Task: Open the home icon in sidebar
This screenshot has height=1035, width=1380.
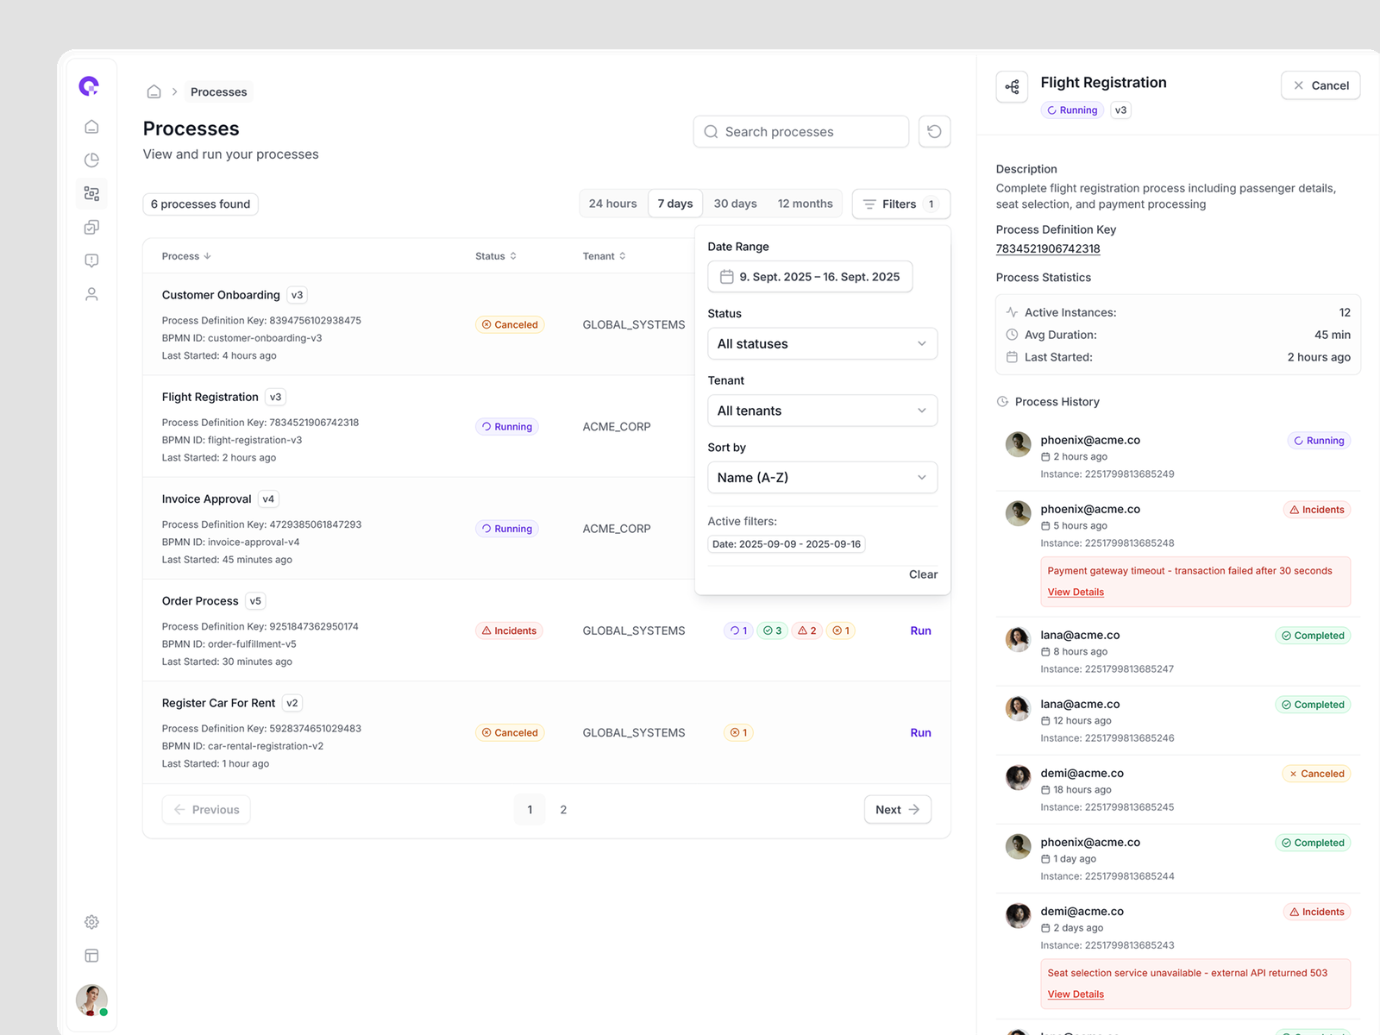Action: pyautogui.click(x=91, y=126)
